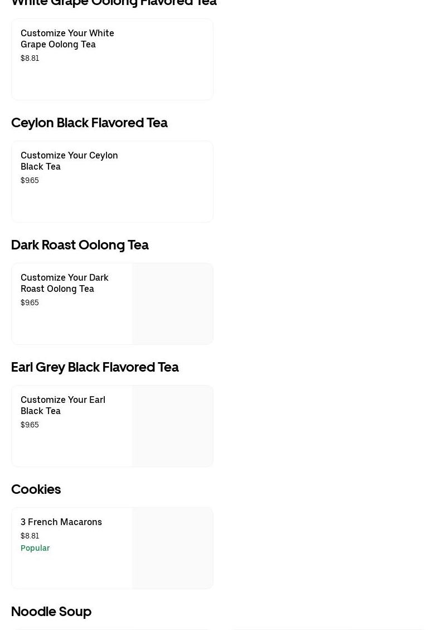Select the Earl Grey Black Flavored Tea heading
Viewport: 437px width, 630px height.
click(x=95, y=367)
